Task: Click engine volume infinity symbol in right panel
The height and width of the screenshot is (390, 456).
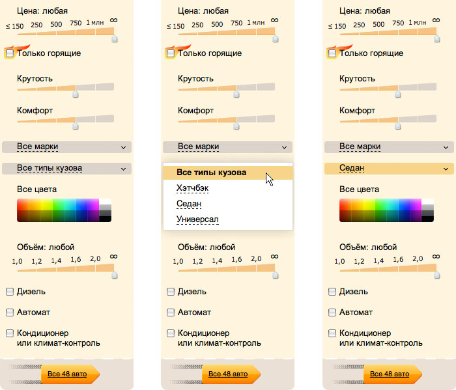Action: (x=436, y=257)
